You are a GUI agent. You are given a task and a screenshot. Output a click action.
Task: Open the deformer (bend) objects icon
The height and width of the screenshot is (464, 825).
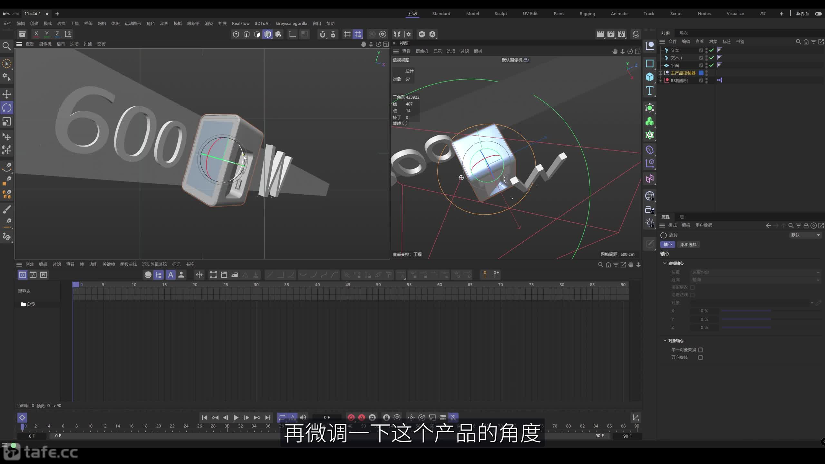[x=650, y=150]
